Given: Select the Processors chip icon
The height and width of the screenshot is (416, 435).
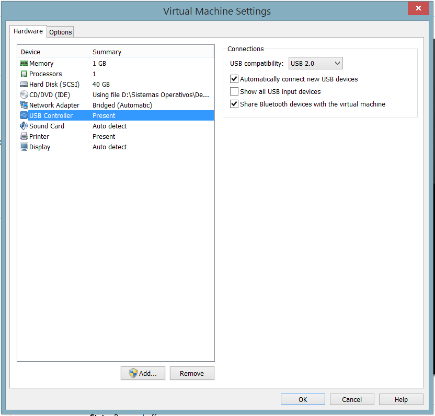Looking at the screenshot, I should 24,74.
